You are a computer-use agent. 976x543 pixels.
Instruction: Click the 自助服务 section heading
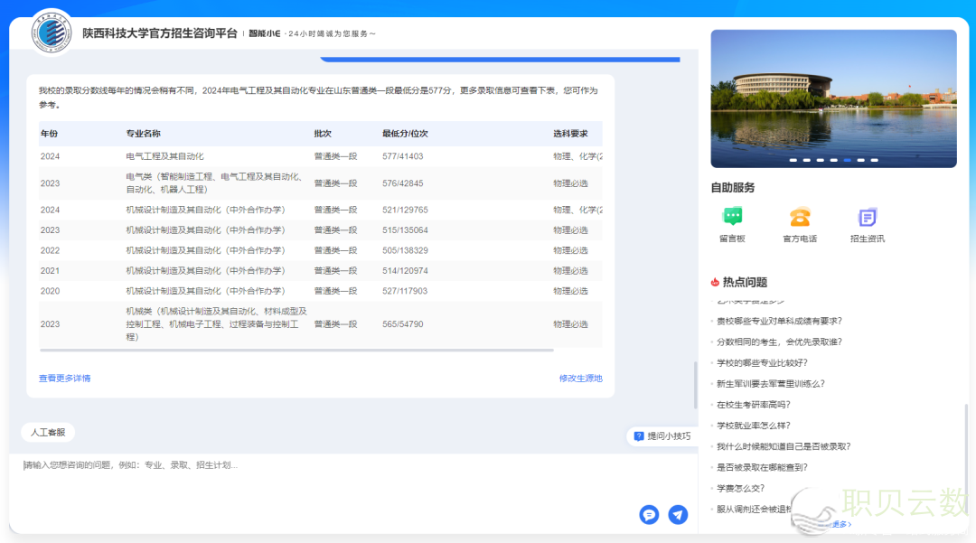(x=733, y=187)
